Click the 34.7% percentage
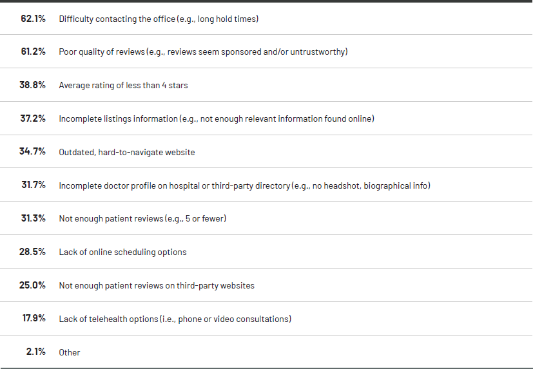This screenshot has height=369, width=533. [x=33, y=152]
